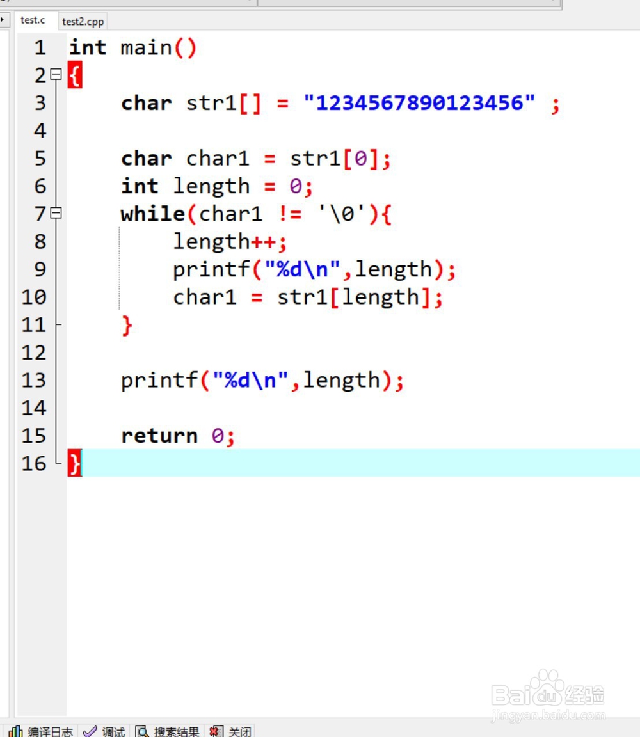This screenshot has height=737, width=640.
Task: Click the red close icon beside 关闭
Action: (216, 731)
